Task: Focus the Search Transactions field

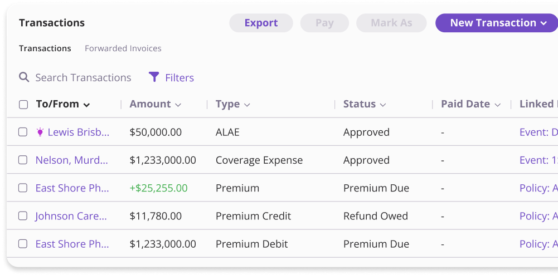Action: coord(84,78)
